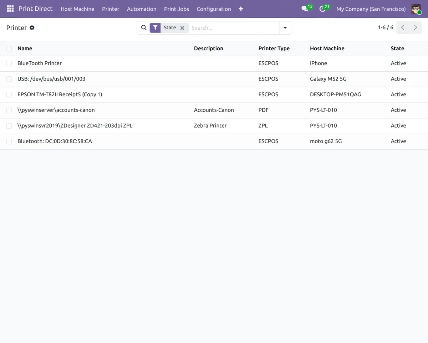
Task: Open the Configuration menu
Action: [x=214, y=9]
